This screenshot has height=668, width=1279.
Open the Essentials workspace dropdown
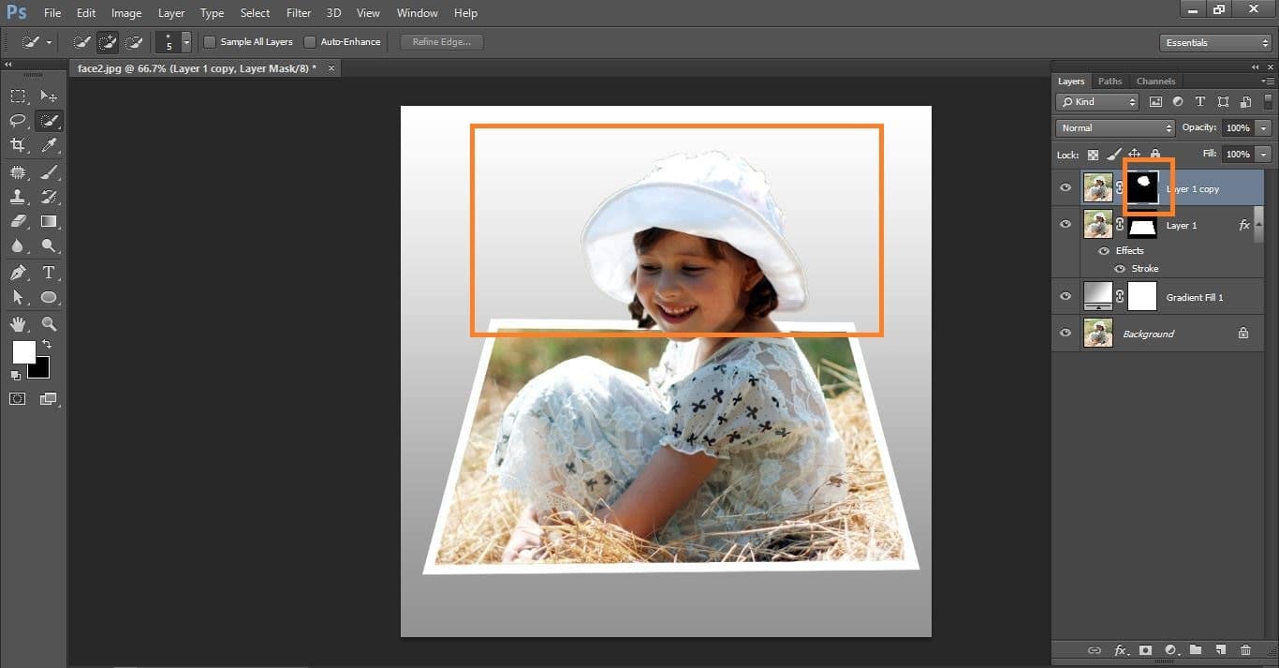pyautogui.click(x=1214, y=43)
